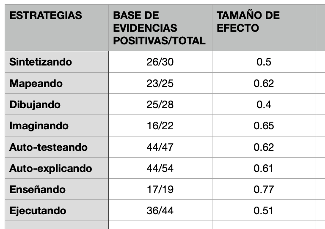The height and width of the screenshot is (229, 325).
Task: Select the 36/44 evidence cell
Action: pyautogui.click(x=160, y=211)
